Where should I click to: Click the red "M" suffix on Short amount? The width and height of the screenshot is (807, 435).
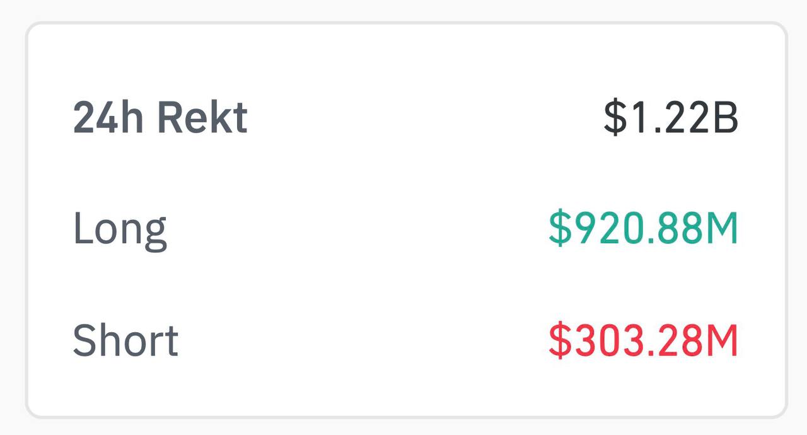tap(721, 340)
